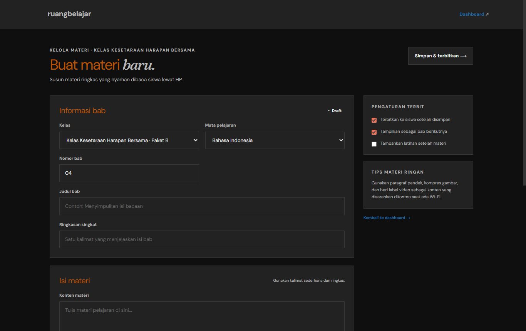
Task: Click the Tips Materi Ringan title
Action: pos(397,172)
